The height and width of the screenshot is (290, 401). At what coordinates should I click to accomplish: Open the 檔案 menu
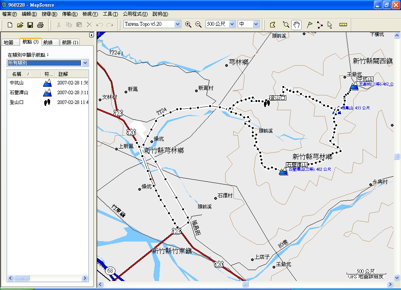(9, 14)
